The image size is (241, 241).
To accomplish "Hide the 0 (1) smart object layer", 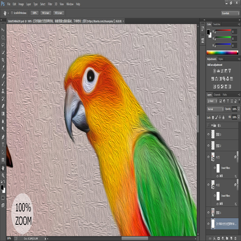I will [208, 185].
